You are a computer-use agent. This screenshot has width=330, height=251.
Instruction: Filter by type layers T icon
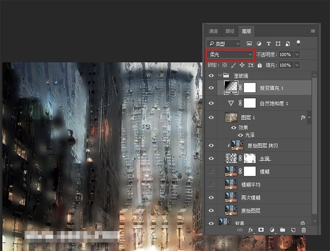[x=268, y=44]
